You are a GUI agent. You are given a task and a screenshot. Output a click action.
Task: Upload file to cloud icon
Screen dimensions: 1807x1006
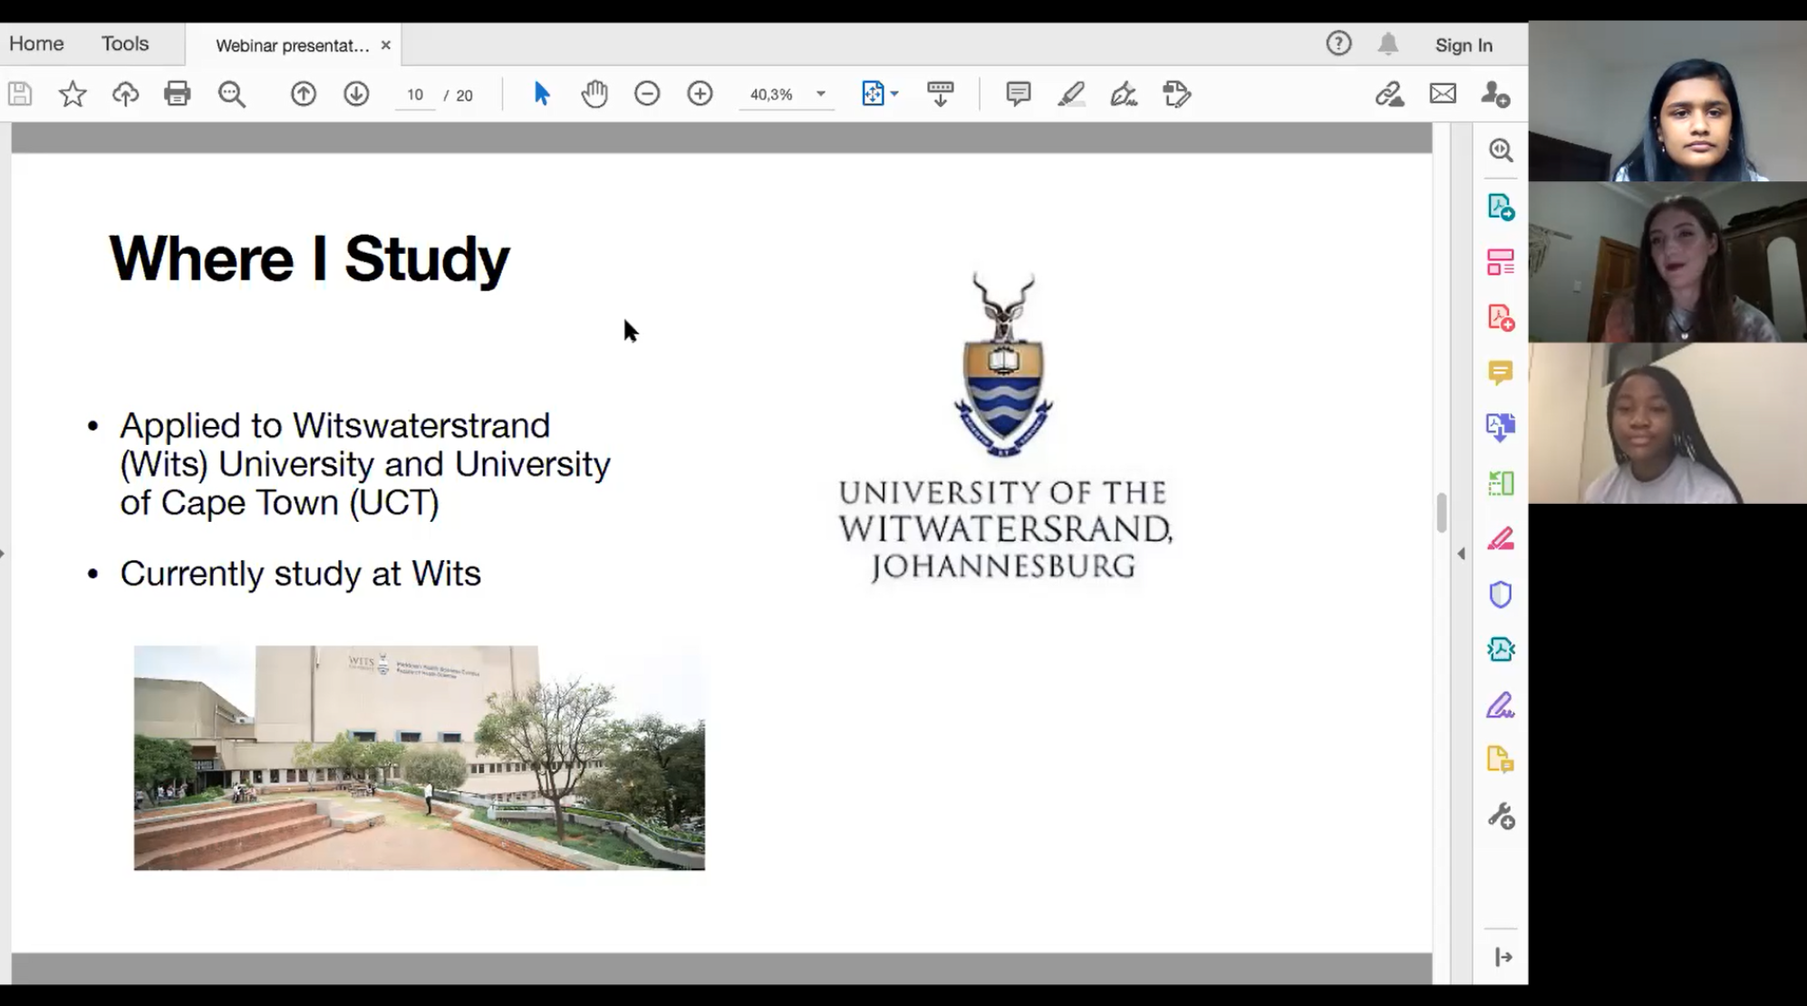click(x=125, y=94)
